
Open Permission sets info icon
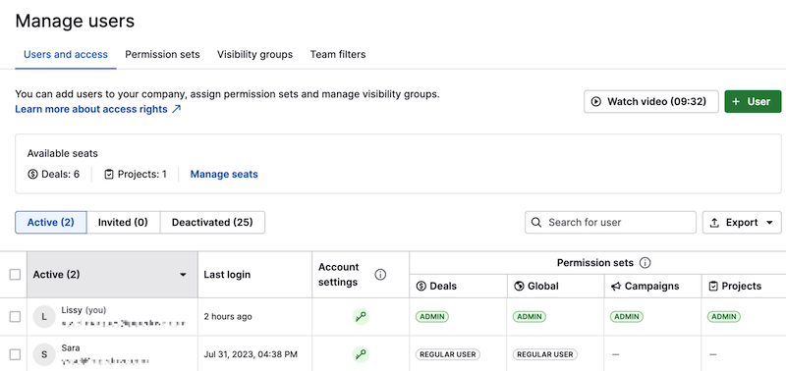coord(646,263)
